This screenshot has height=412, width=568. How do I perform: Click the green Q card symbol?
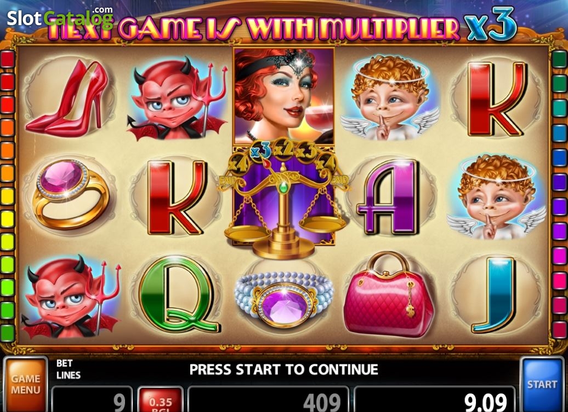tap(179, 294)
